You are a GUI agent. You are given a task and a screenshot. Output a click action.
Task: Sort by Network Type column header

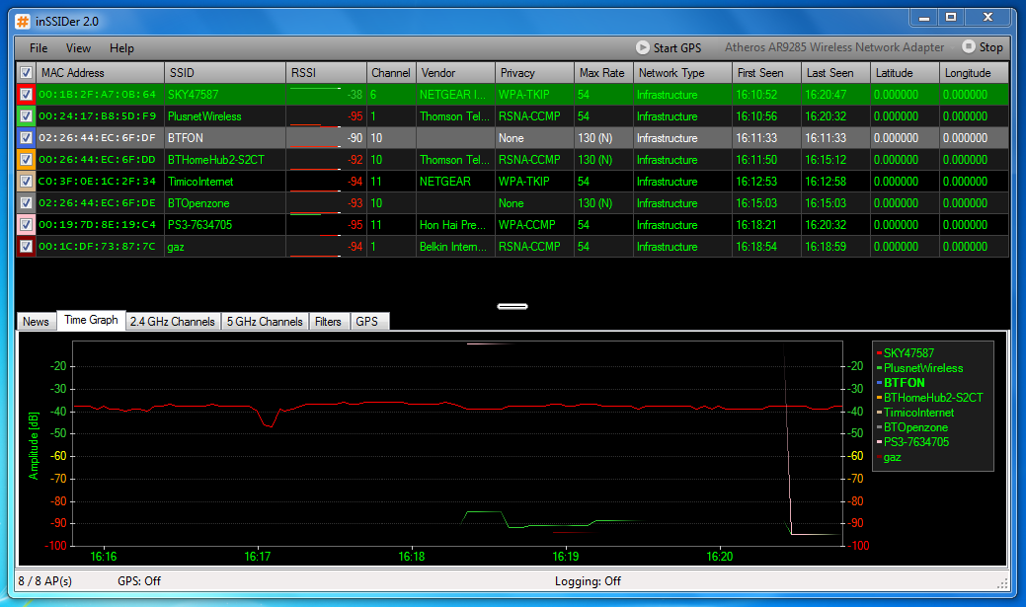click(682, 73)
